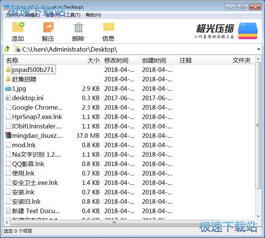The height and width of the screenshot is (238, 265).
Task: Select the 安装旧.lnk file name
Action: point(26,201)
